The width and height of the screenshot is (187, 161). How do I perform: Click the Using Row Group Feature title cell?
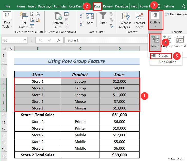pyautogui.click(x=77, y=61)
